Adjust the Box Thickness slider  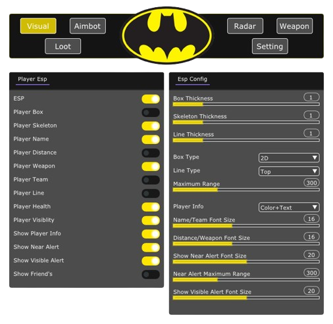point(246,104)
